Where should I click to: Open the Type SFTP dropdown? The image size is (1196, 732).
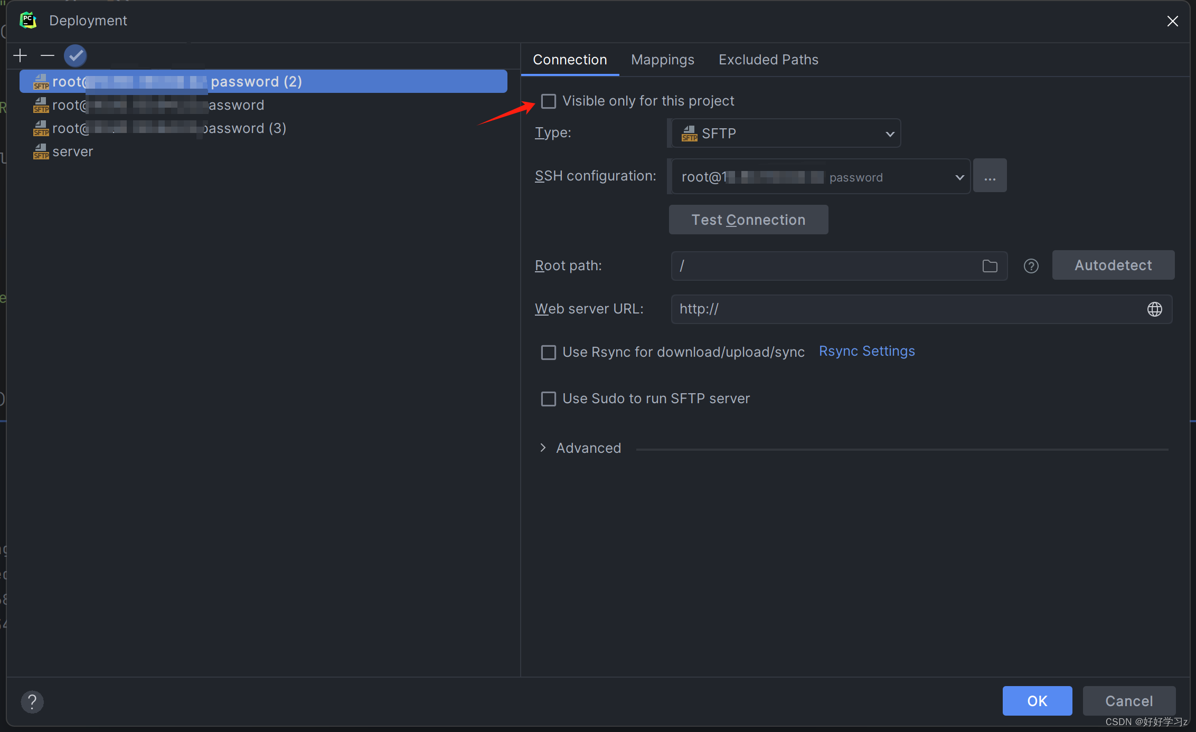pos(786,134)
